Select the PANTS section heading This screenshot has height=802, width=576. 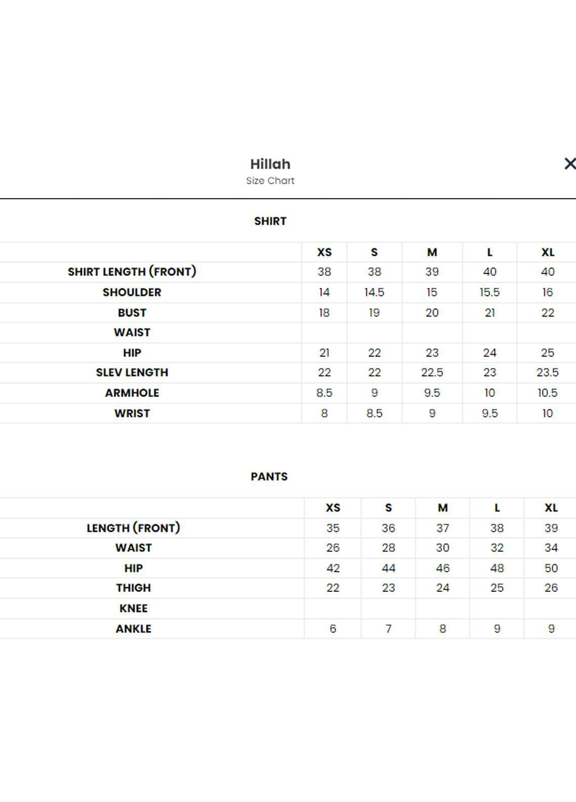pyautogui.click(x=269, y=476)
